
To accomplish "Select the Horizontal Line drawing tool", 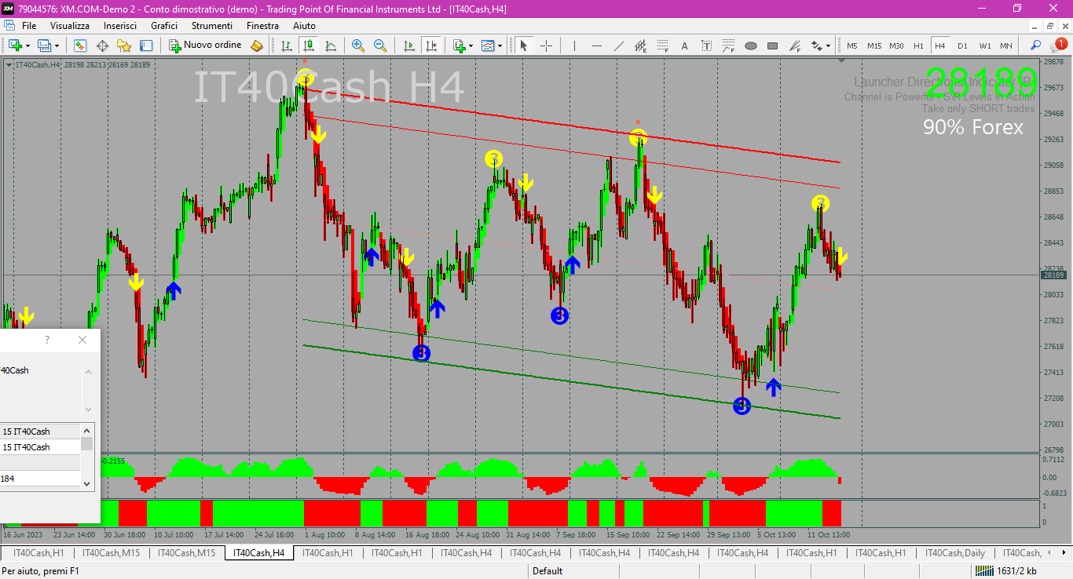I will click(x=596, y=46).
